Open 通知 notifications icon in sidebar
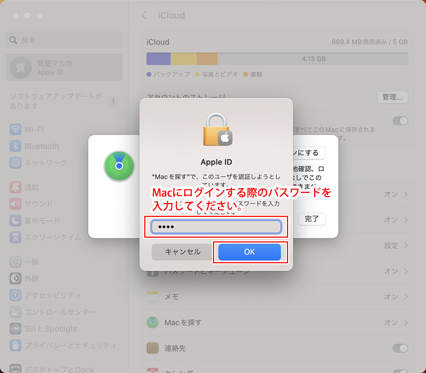This screenshot has height=373, width=426. pos(15,187)
